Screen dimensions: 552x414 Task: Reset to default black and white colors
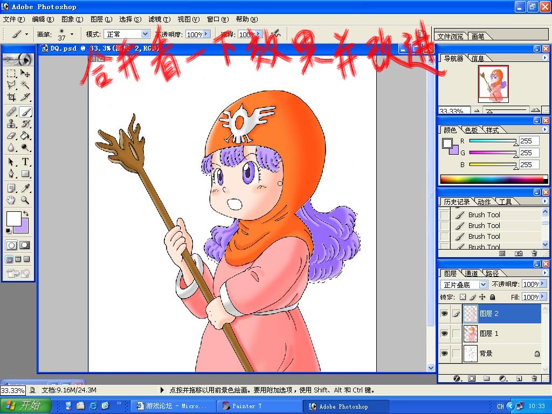(x=8, y=231)
